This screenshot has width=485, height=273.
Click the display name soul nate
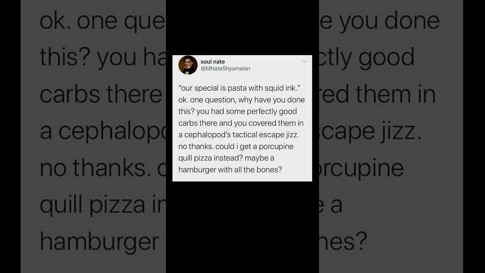[213, 61]
